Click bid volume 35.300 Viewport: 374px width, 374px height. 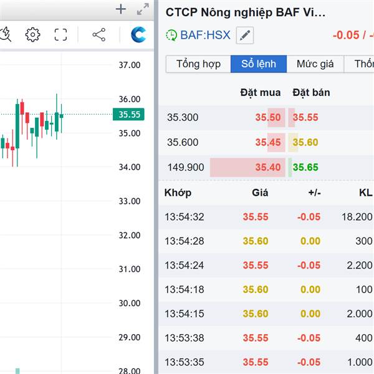[183, 117]
